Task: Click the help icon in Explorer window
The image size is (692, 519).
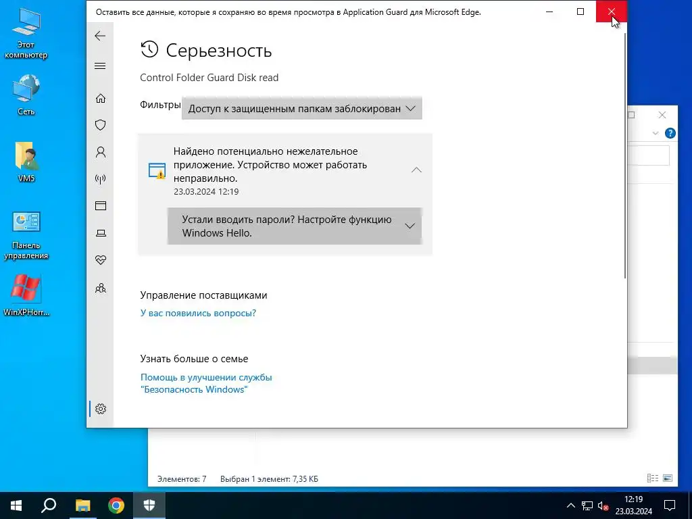Action: click(670, 133)
